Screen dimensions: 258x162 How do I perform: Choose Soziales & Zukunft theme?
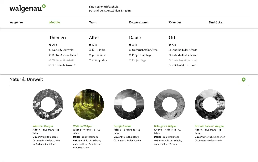pos(63,65)
